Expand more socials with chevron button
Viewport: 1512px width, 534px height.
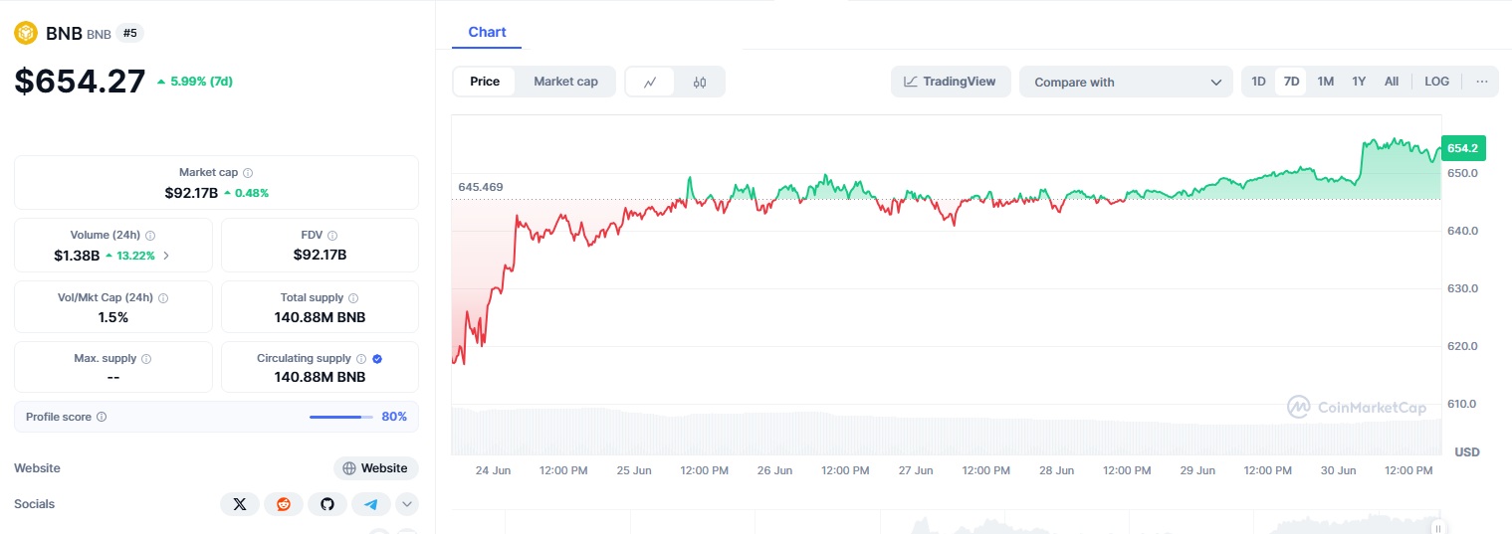406,504
